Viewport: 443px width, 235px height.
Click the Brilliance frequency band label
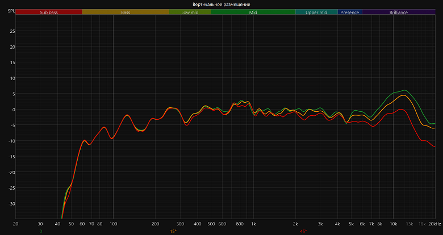[x=399, y=12]
